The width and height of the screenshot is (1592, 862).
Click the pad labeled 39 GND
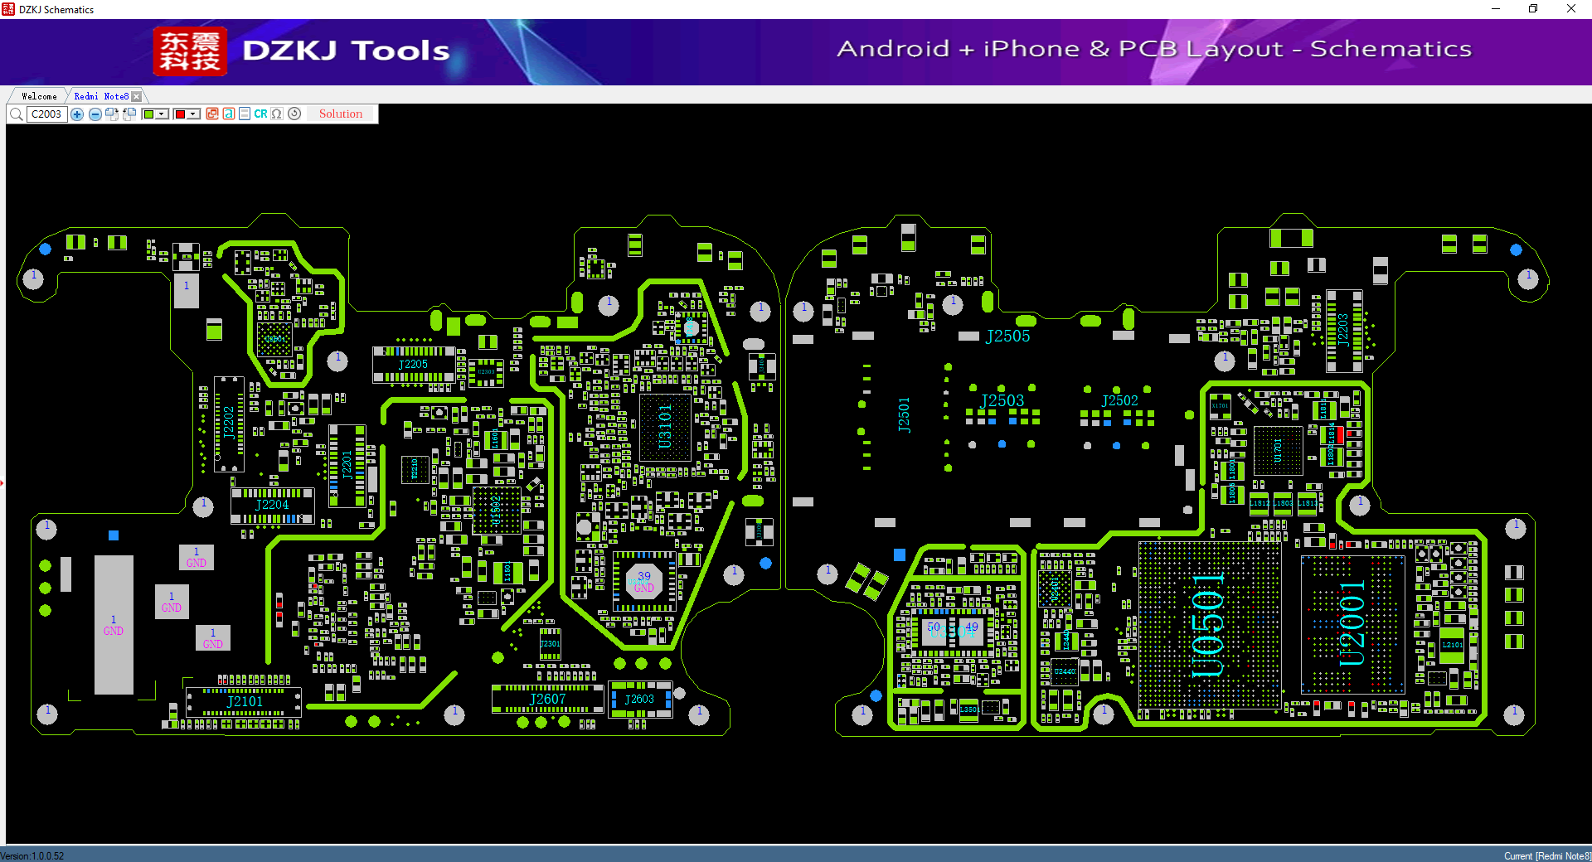coord(644,581)
